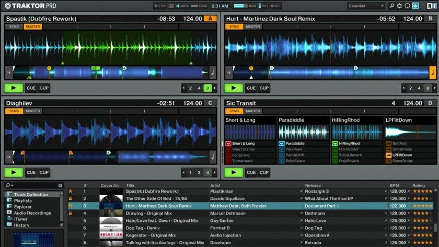Set loop size 4 on deck C
Image resolution: width=439 pixels, height=247 pixels.
point(207,173)
